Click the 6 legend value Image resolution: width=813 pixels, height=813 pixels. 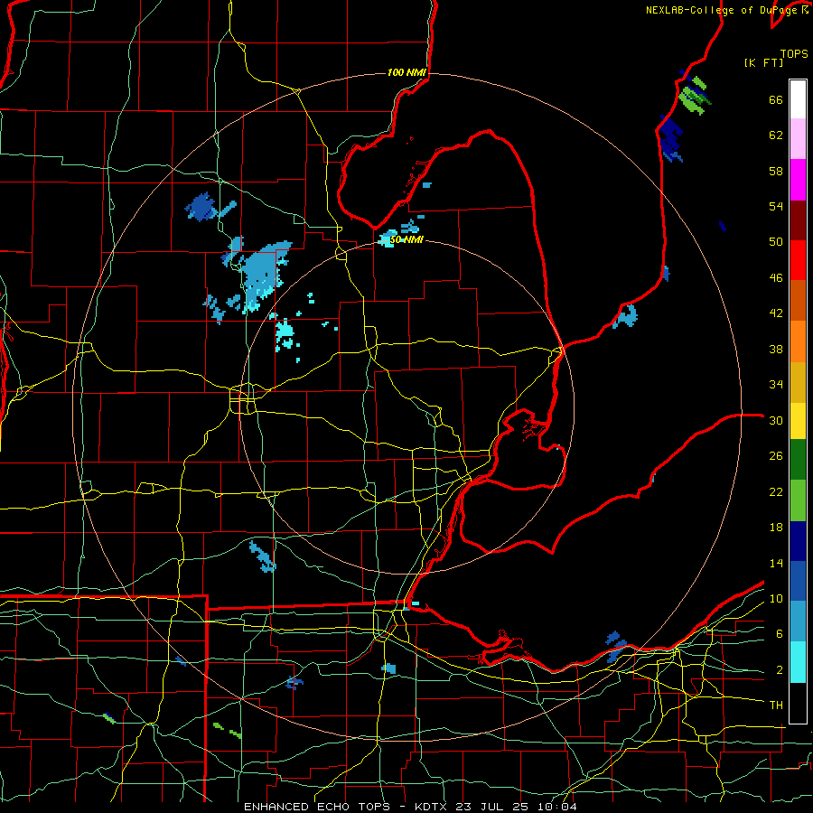click(780, 634)
